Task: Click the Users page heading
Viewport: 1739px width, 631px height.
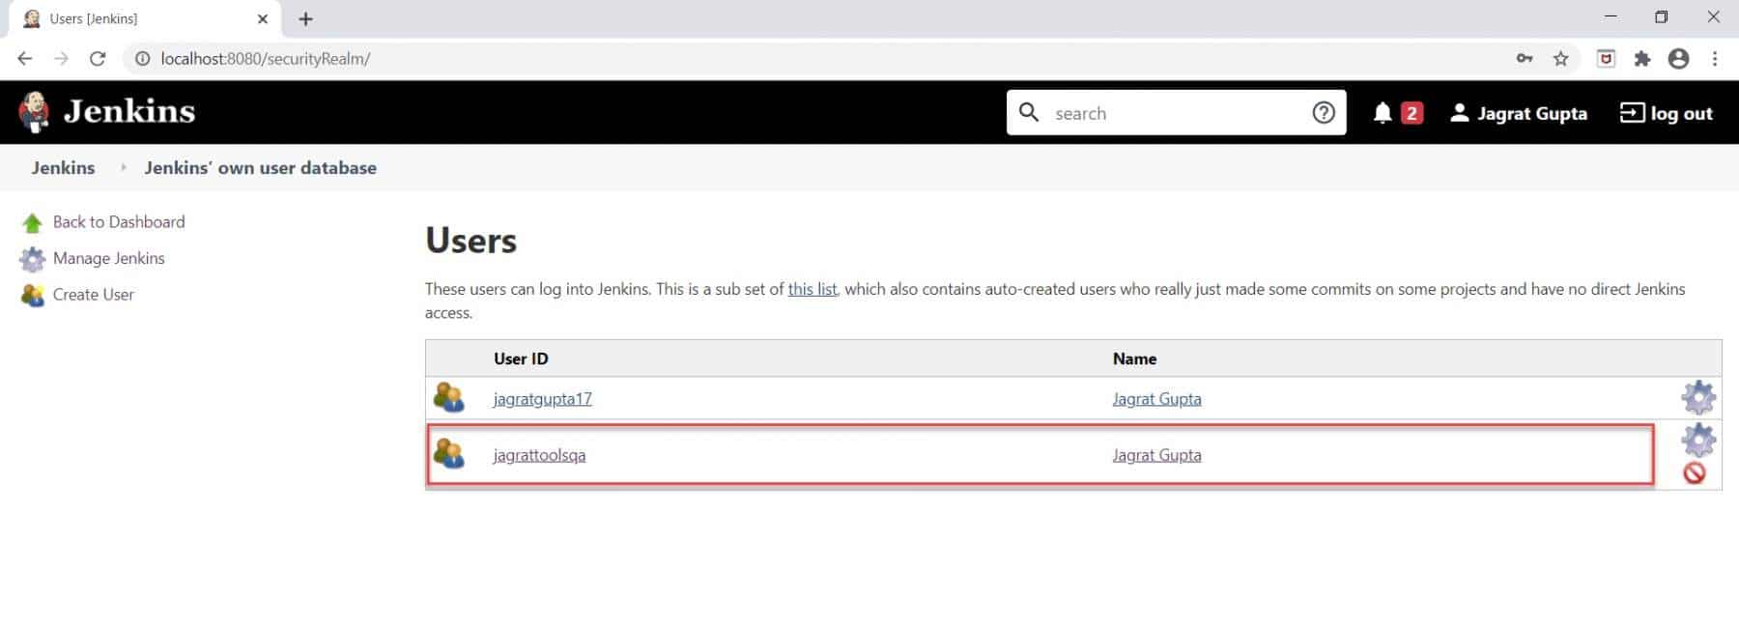Action: coord(471,241)
